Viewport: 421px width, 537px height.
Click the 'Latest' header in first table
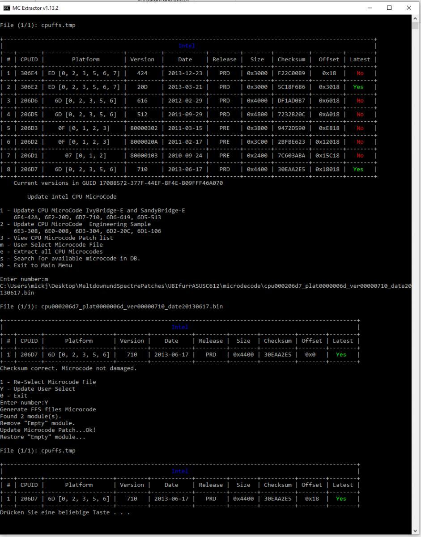360,60
